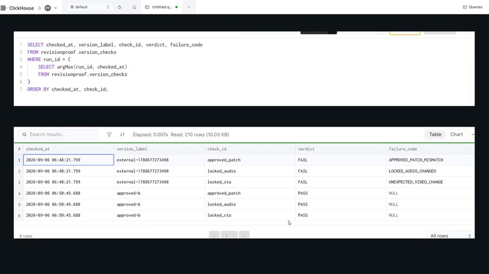
Task: Select the LOCKED_AUDIO_CHANGED cell
Action: 430,171
